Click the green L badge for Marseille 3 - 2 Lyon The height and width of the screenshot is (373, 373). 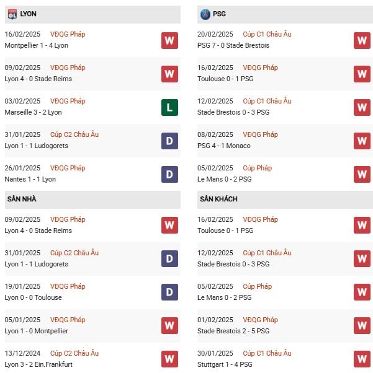pos(169,107)
